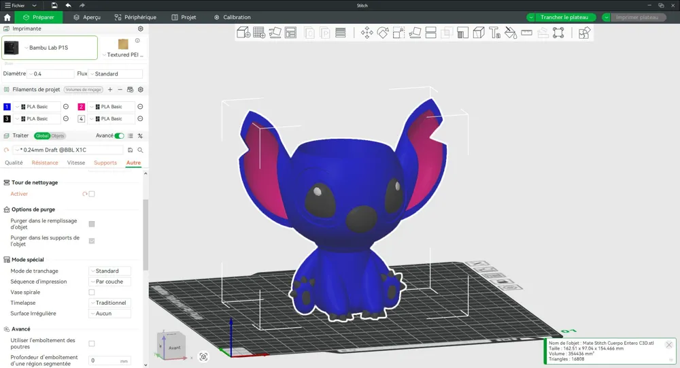The image size is (680, 368).
Task: Search process settings magnifier icon
Action: [141, 150]
